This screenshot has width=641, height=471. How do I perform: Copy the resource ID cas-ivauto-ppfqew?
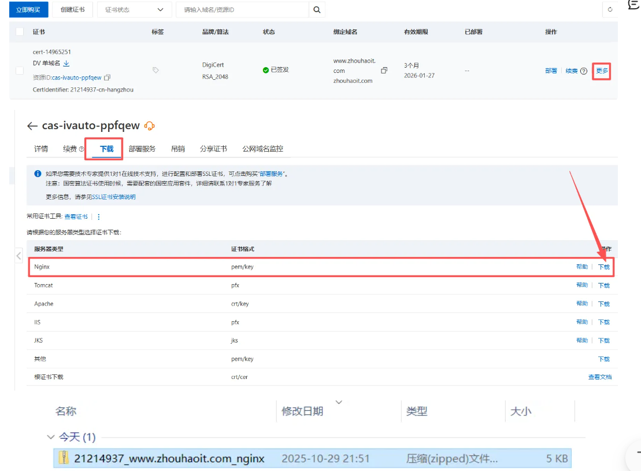(108, 78)
